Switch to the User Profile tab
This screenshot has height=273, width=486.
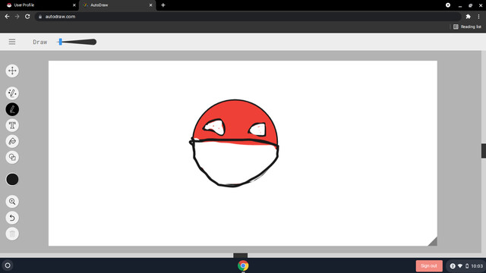[x=39, y=5]
